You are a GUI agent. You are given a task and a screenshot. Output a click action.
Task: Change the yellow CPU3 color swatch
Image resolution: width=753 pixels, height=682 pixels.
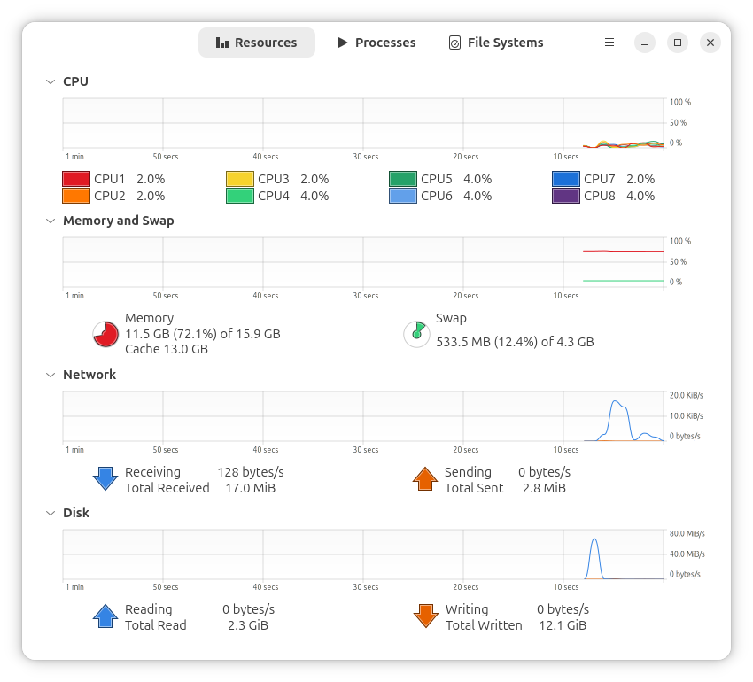click(x=240, y=179)
